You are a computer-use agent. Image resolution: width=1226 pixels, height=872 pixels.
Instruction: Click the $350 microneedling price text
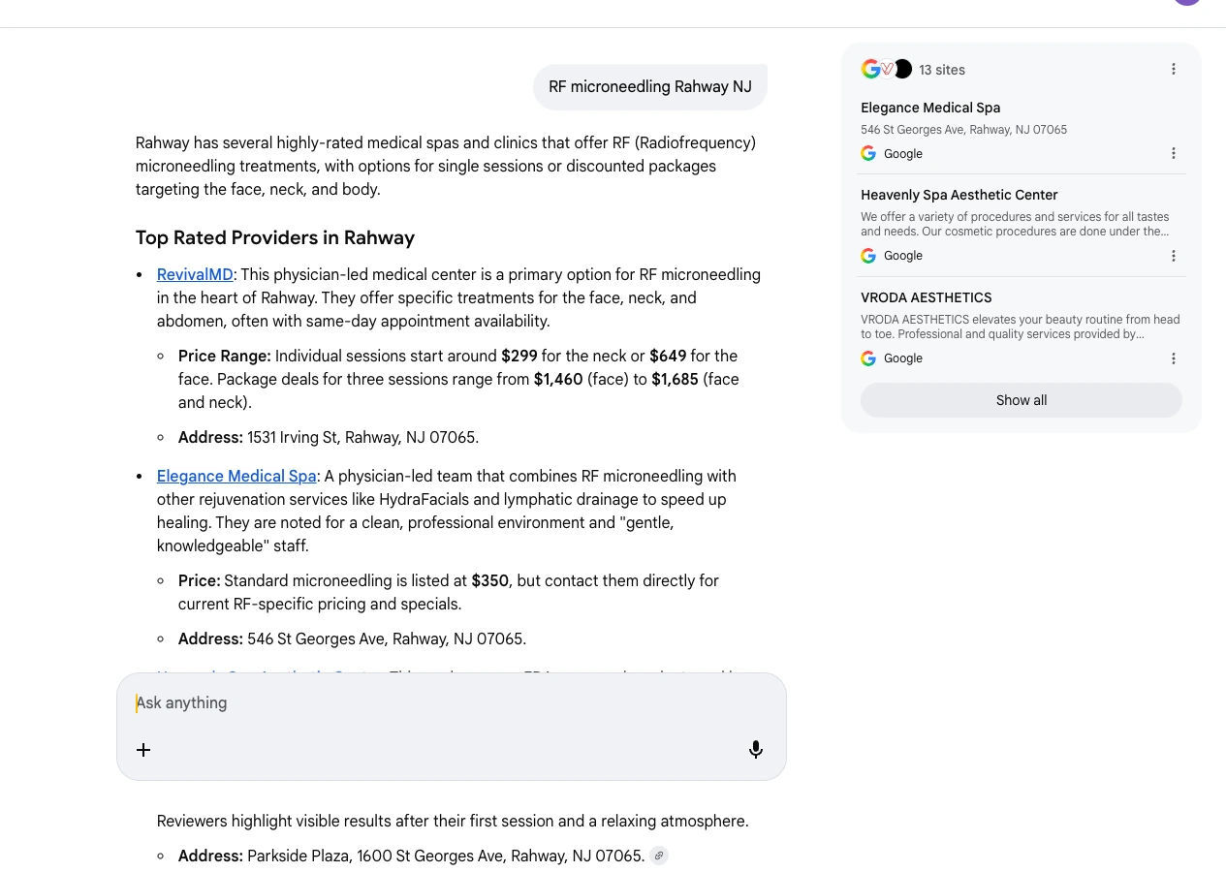tap(490, 580)
